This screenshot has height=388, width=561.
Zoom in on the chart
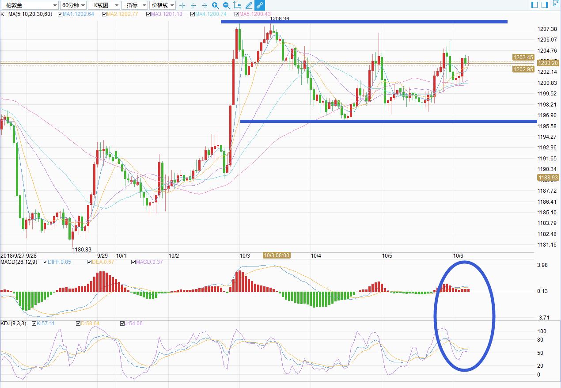[215, 5]
